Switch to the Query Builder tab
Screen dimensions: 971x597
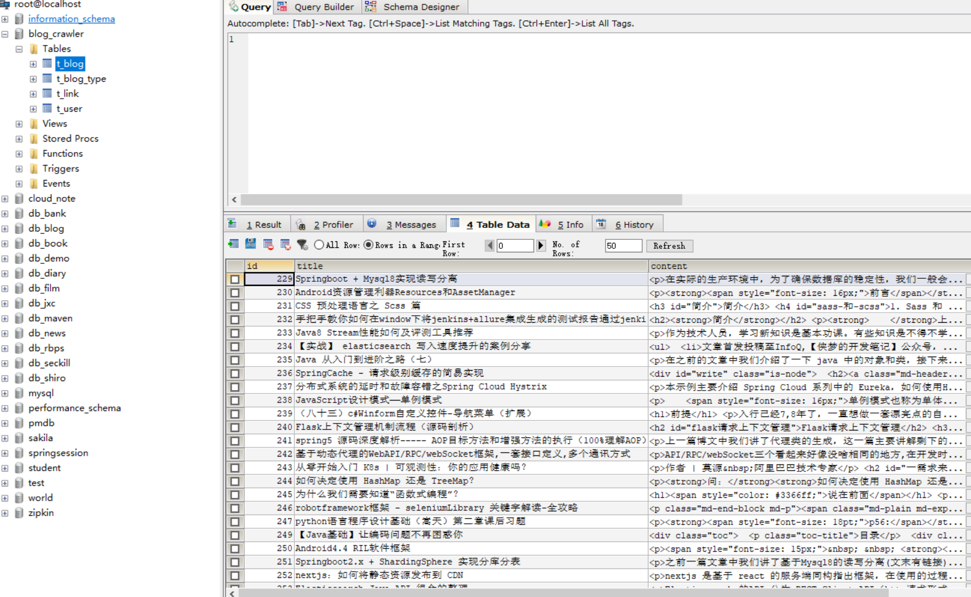(x=317, y=7)
